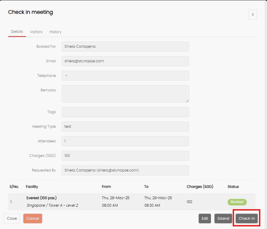Click the Requested By field
267x229 pixels.
(x=125, y=170)
